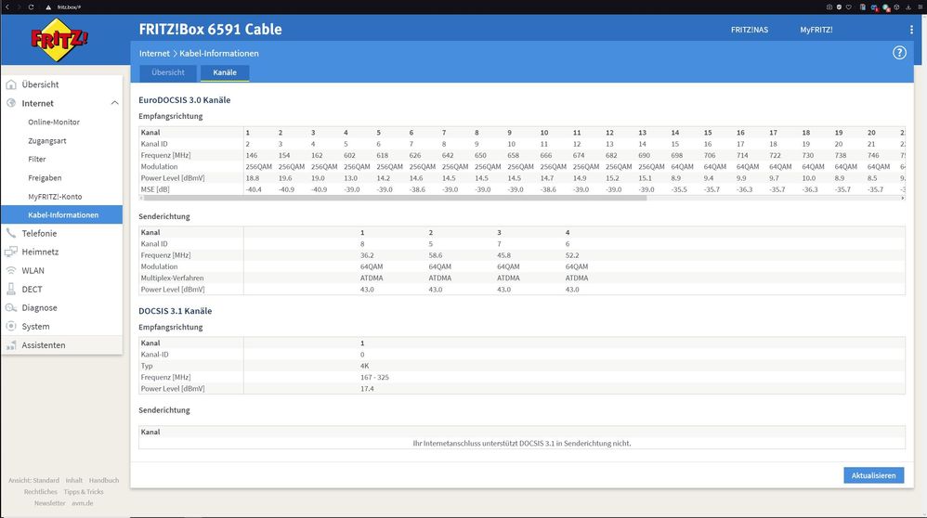The image size is (927, 518).
Task: Click Ansicht: Standard footer link
Action: click(x=33, y=480)
